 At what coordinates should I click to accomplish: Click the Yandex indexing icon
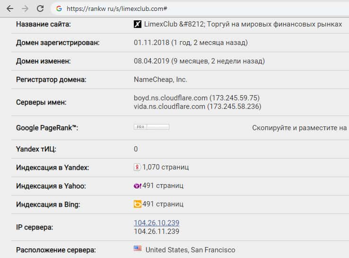137,167
